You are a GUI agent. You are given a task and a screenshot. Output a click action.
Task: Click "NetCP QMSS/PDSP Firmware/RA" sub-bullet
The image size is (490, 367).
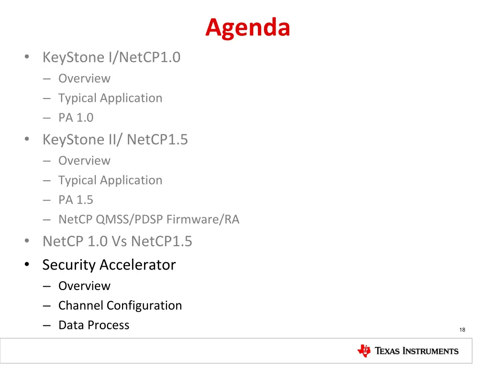click(149, 219)
